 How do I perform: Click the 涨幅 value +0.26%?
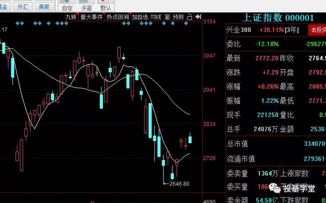[268, 86]
